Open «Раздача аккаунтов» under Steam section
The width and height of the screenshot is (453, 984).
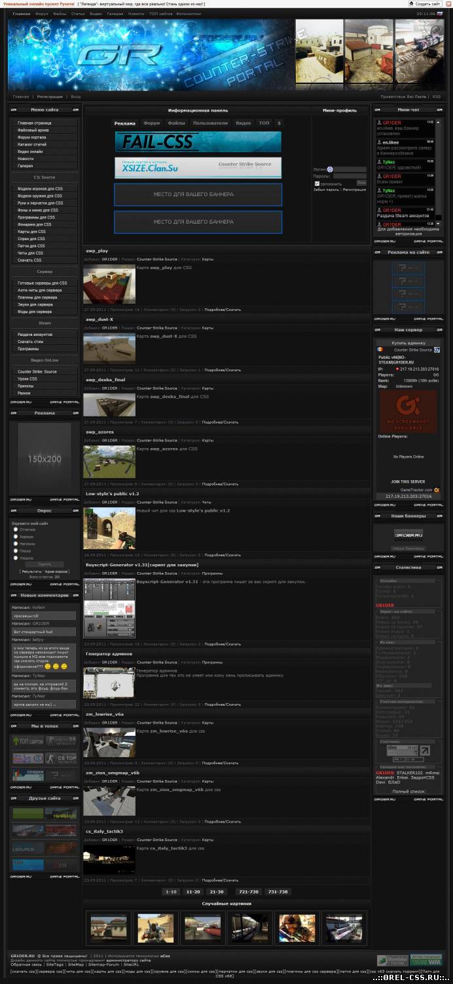[x=35, y=335]
